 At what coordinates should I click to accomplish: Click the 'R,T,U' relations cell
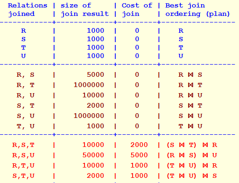click(23, 166)
